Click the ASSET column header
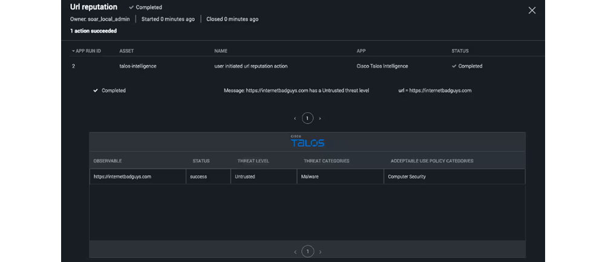This screenshot has width=605, height=262. pyautogui.click(x=126, y=51)
